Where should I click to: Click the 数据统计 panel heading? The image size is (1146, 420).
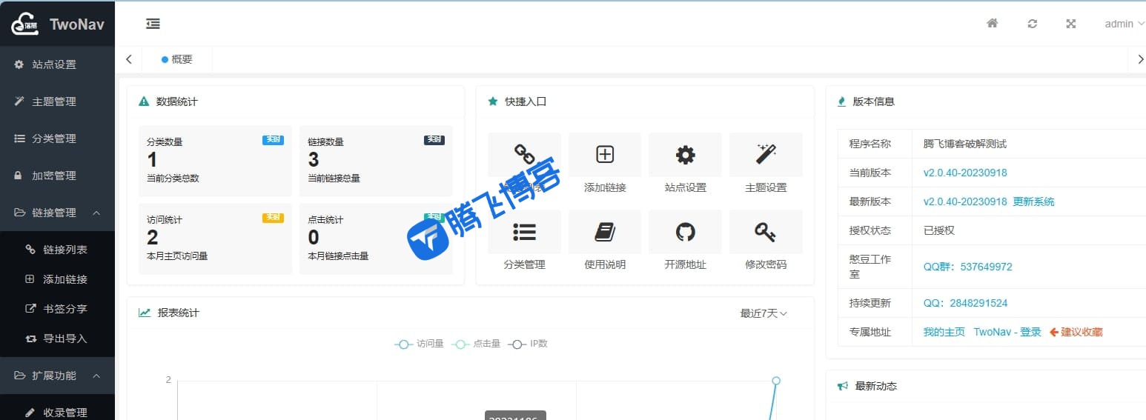[x=176, y=101]
